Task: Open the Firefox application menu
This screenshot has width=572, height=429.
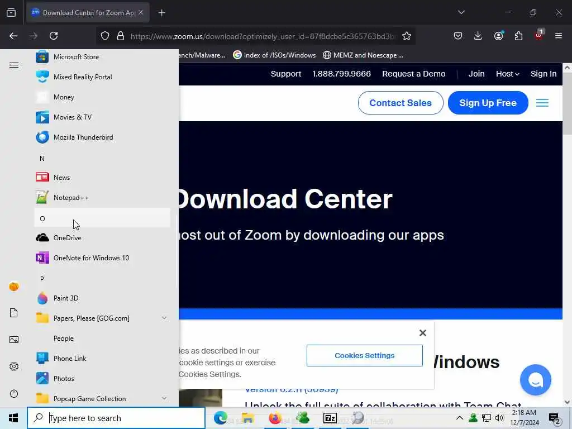Action: coord(559,36)
